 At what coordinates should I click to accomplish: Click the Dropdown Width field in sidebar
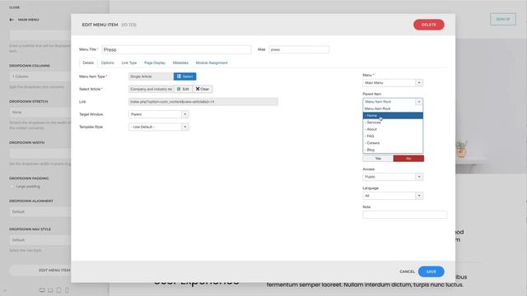click(x=40, y=154)
